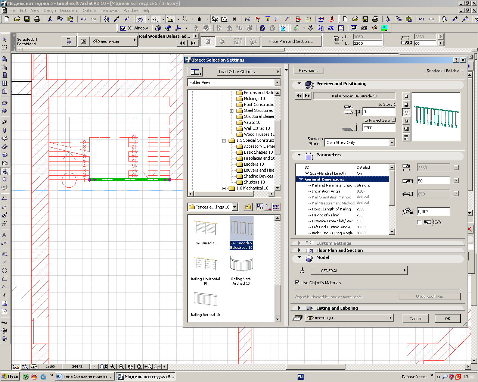Image resolution: width=478 pixels, height=382 pixels.
Task: Click the next object arrow in Preview panel
Action: click(x=307, y=96)
